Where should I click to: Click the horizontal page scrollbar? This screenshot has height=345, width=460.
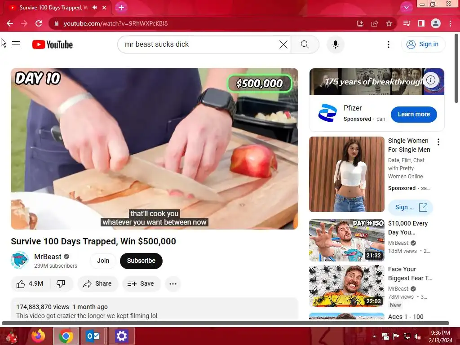pos(226,323)
